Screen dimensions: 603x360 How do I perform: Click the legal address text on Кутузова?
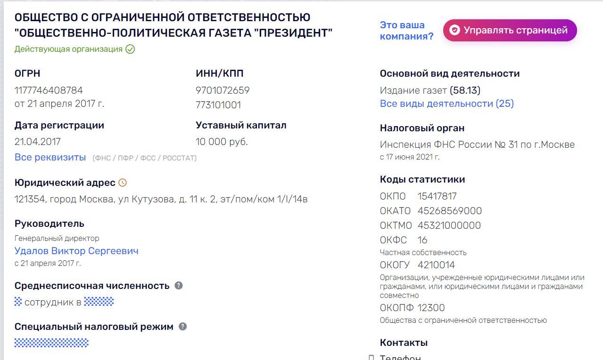tap(161, 199)
